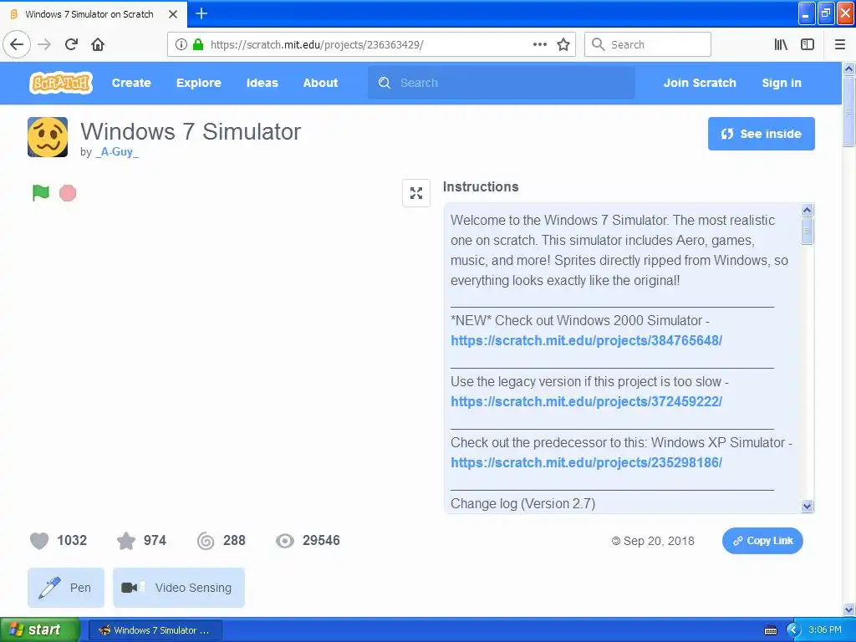
Task: Click the browser Search box
Action: (x=648, y=44)
